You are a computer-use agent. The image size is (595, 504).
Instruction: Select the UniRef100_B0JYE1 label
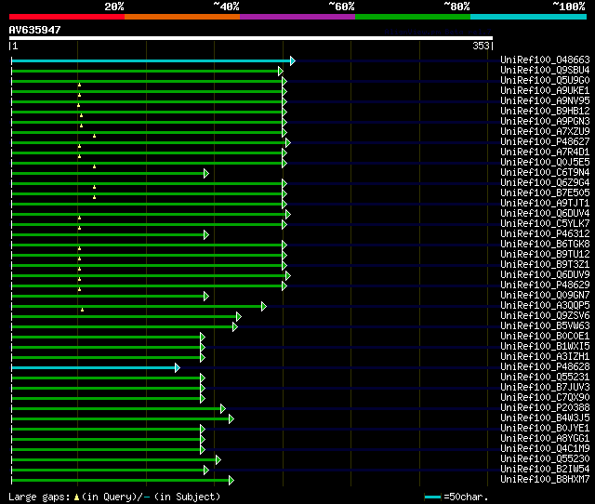(545, 429)
